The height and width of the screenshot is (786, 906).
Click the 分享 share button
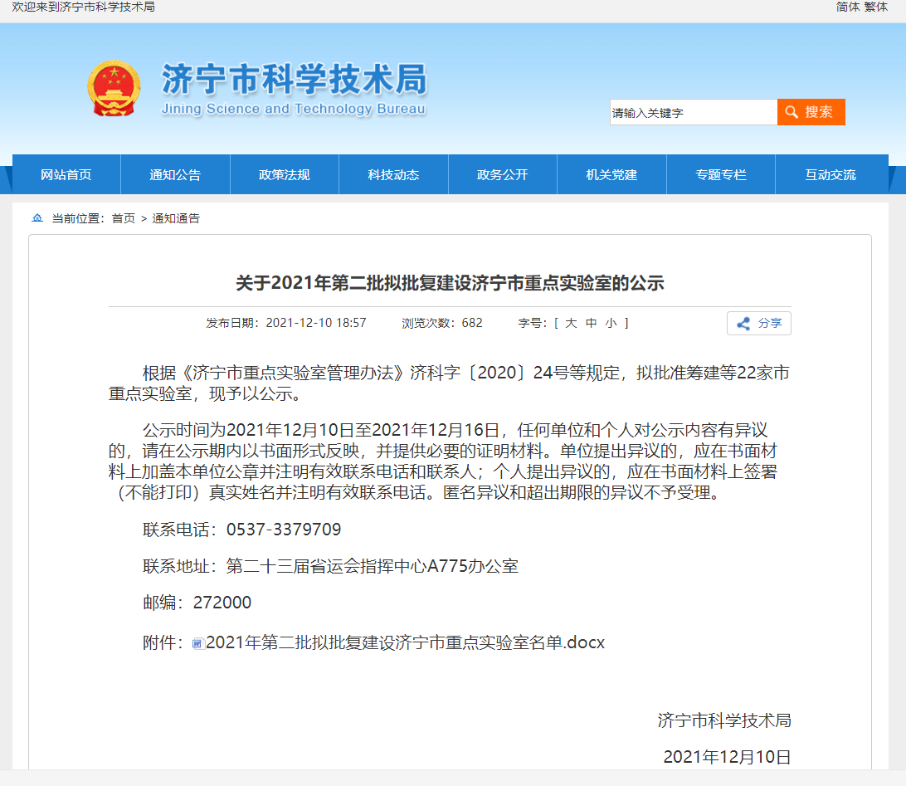point(758,323)
